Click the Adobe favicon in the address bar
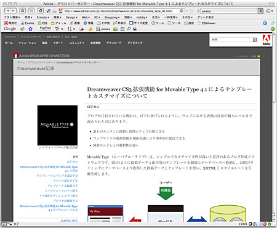Screen dimensions: 277x228 point(60,11)
